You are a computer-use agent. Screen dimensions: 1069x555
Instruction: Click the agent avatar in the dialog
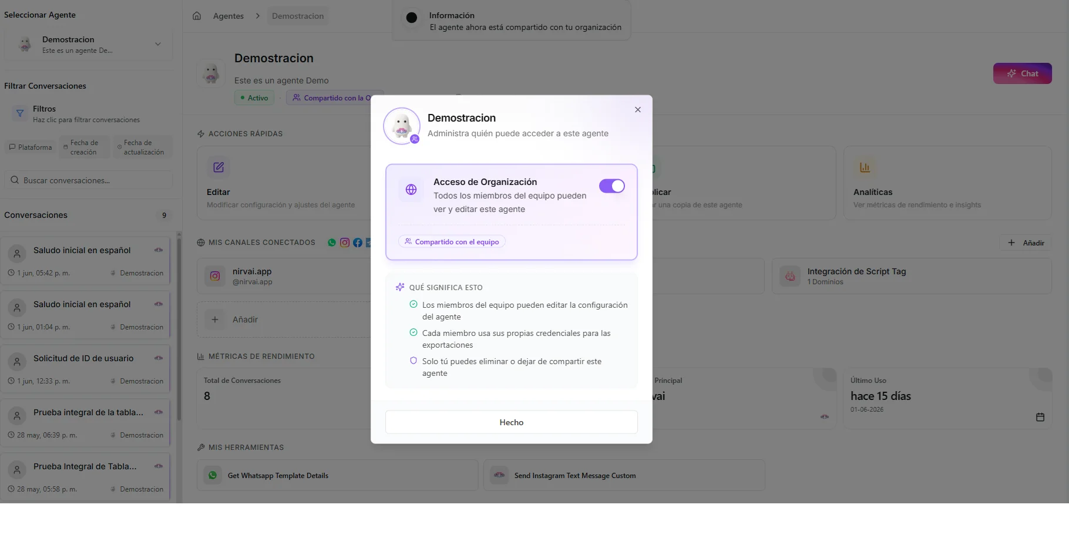pyautogui.click(x=402, y=126)
